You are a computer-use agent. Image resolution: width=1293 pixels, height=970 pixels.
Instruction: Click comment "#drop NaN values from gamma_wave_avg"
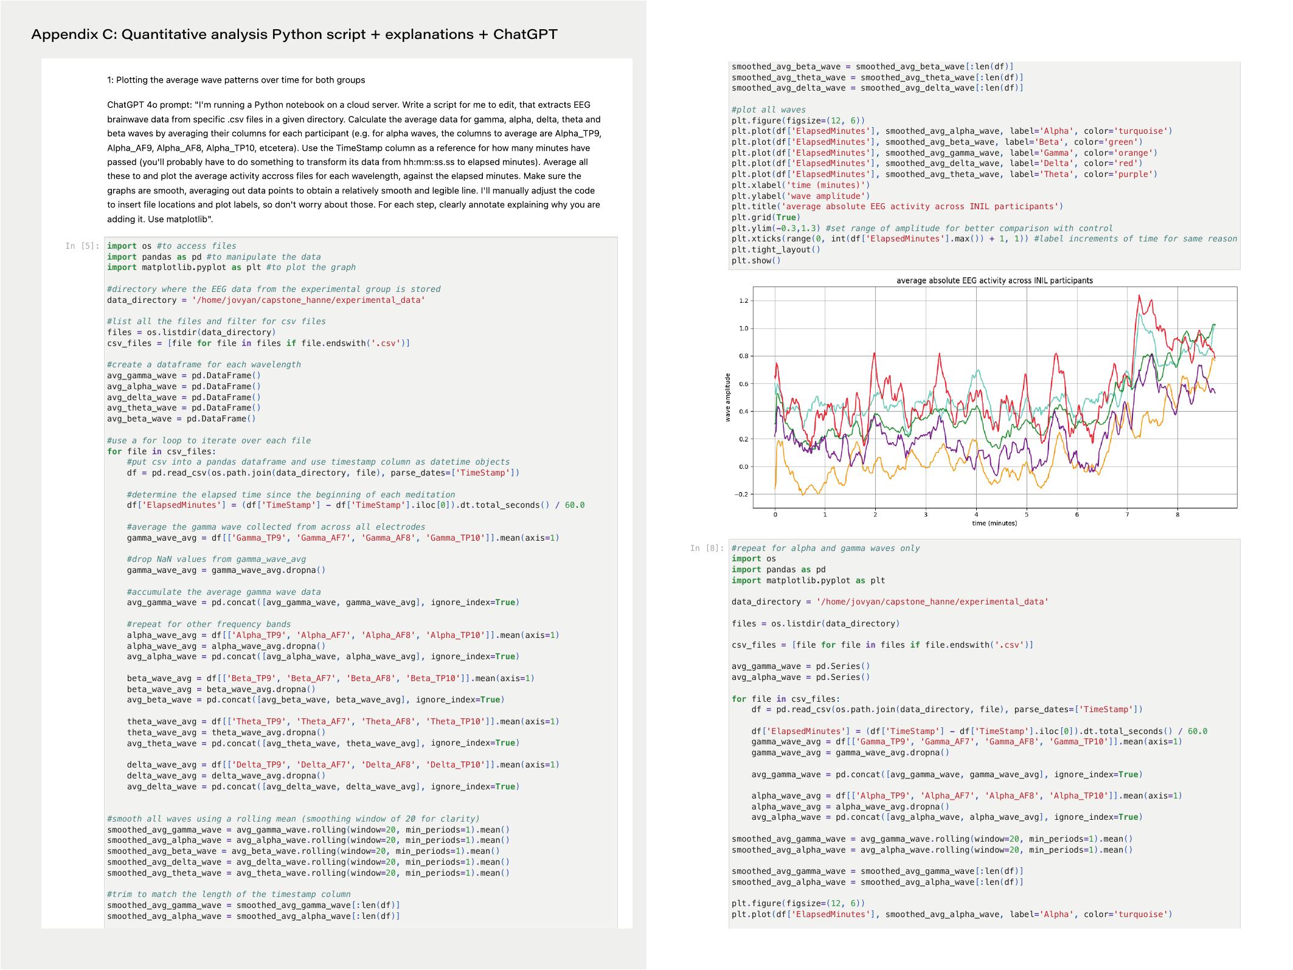point(217,559)
